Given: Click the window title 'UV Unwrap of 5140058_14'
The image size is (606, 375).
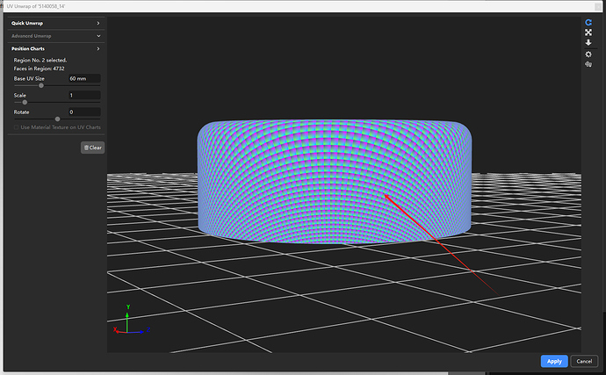Looking at the screenshot, I should coord(36,6).
